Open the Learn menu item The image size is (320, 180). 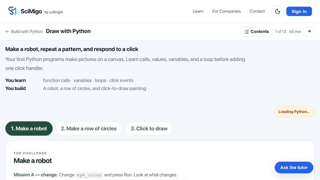coord(198,11)
